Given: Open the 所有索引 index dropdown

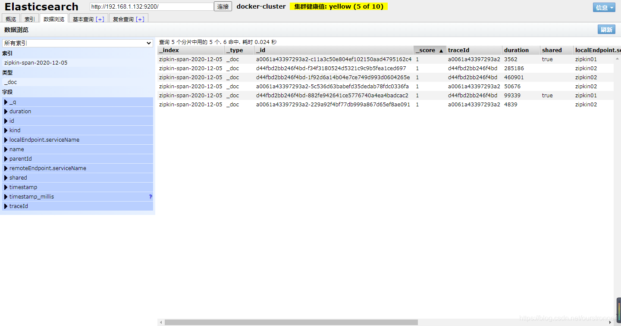Looking at the screenshot, I should pos(78,43).
